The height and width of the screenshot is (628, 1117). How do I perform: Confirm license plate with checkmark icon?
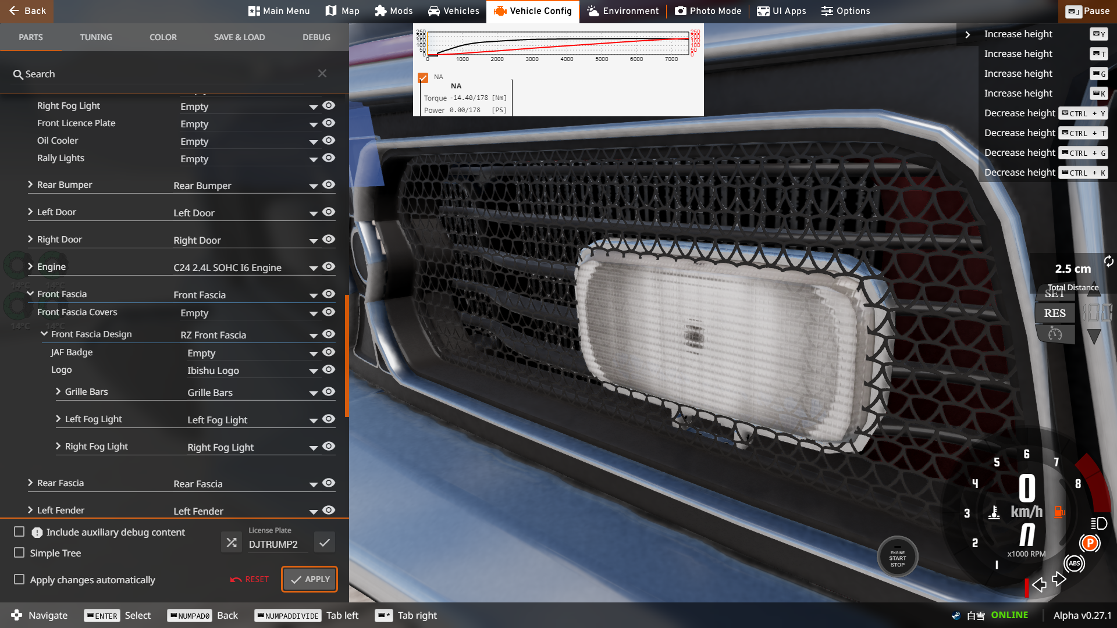[x=325, y=543]
